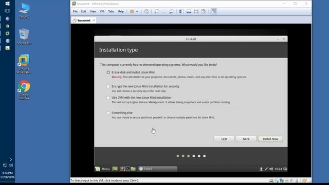Open the File menu in VMware
The width and height of the screenshot is (329, 185).
pos(75,11)
